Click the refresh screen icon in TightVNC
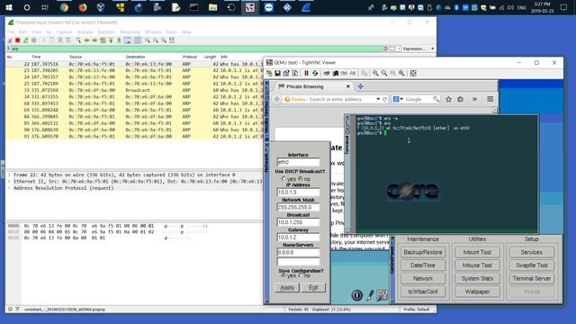Image resolution: width=576 pixels, height=324 pixels. [x=315, y=74]
